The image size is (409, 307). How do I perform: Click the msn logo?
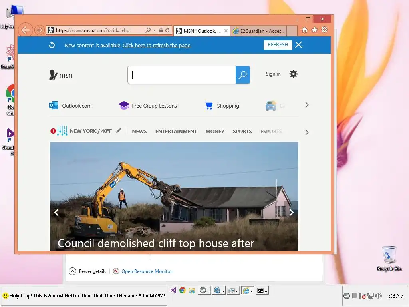click(61, 75)
